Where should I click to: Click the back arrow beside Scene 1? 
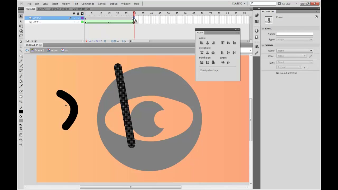(x=27, y=50)
